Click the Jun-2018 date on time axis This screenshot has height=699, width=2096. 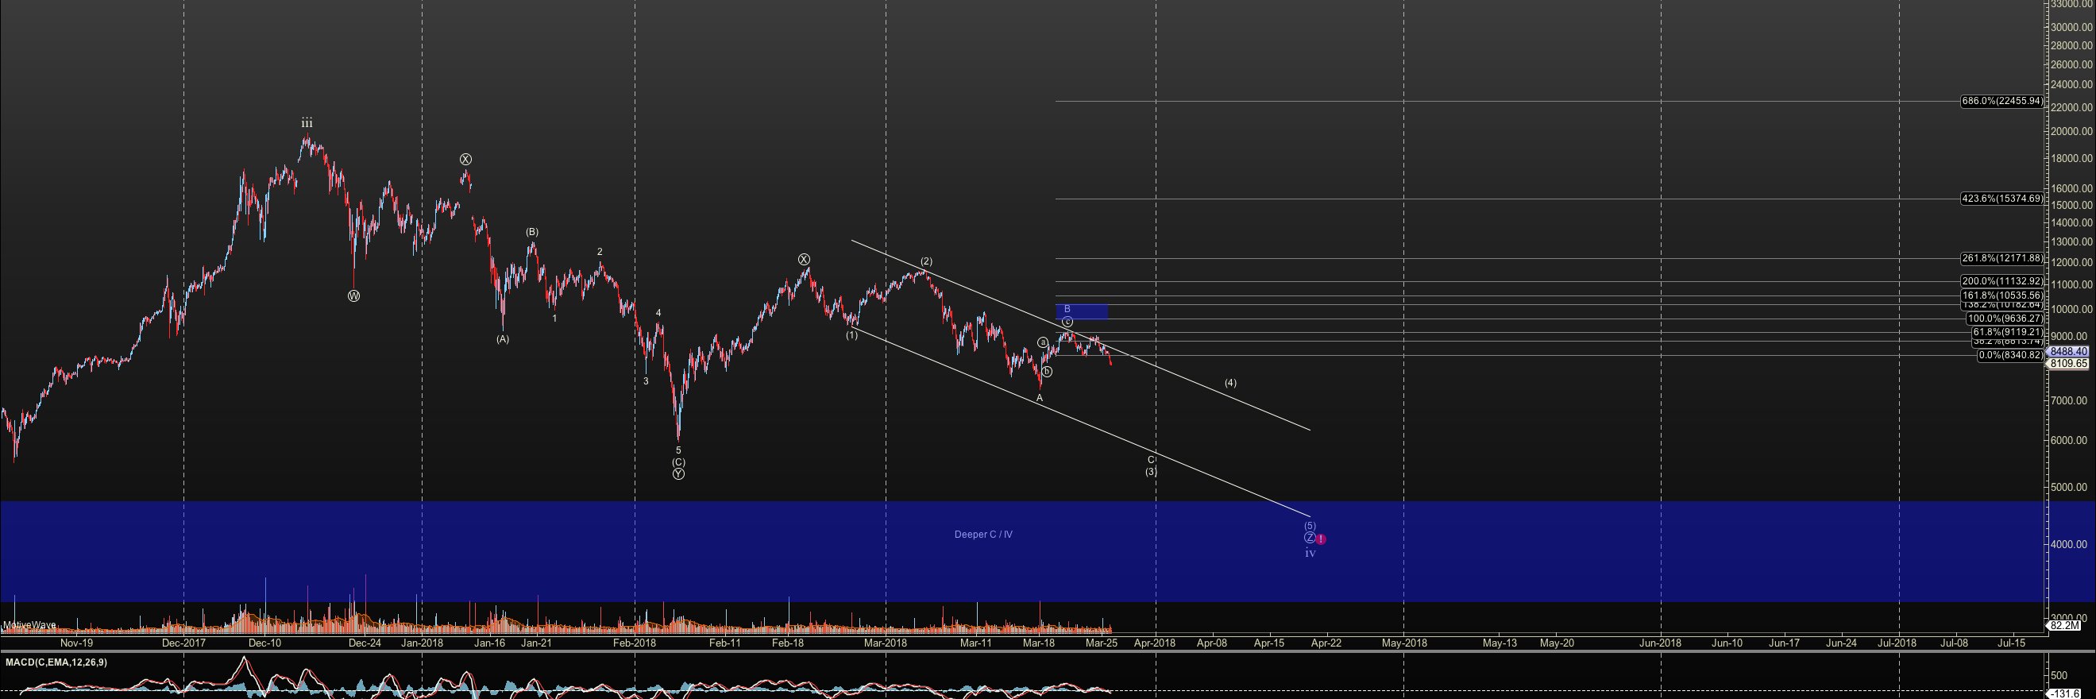click(x=1661, y=643)
